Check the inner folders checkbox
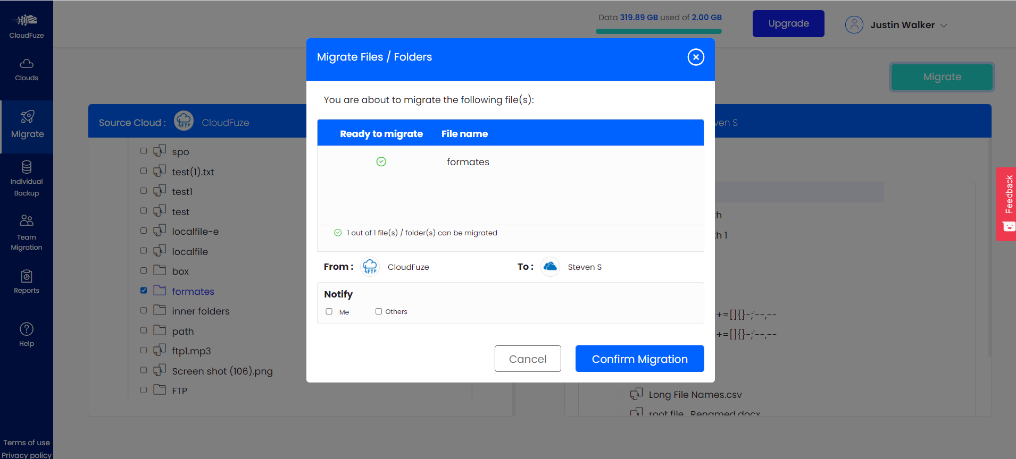The width and height of the screenshot is (1016, 459). tap(144, 310)
